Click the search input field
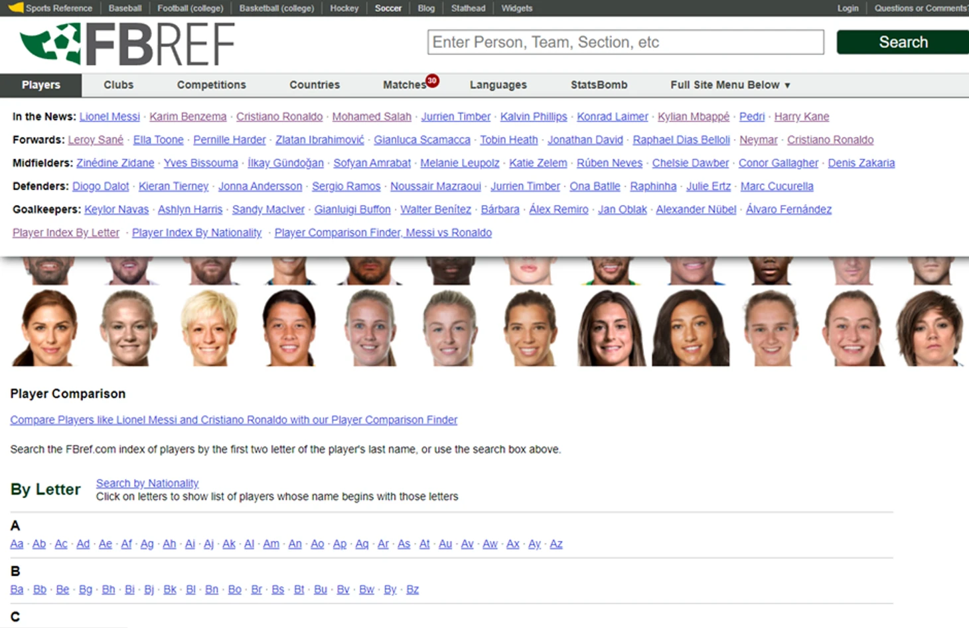The width and height of the screenshot is (969, 628). [x=625, y=42]
